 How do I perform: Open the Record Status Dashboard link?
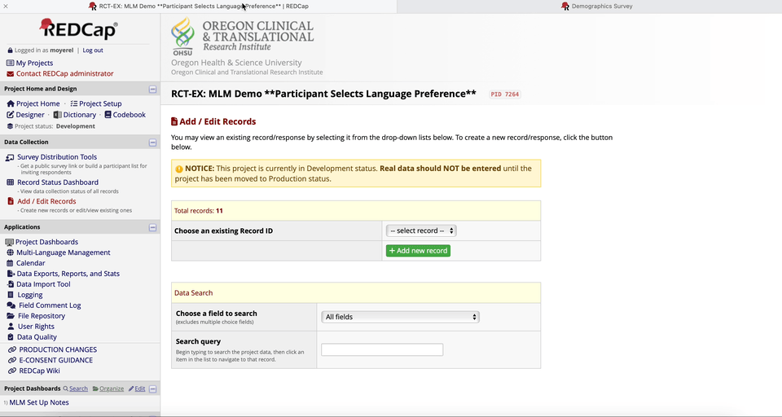pyautogui.click(x=58, y=182)
